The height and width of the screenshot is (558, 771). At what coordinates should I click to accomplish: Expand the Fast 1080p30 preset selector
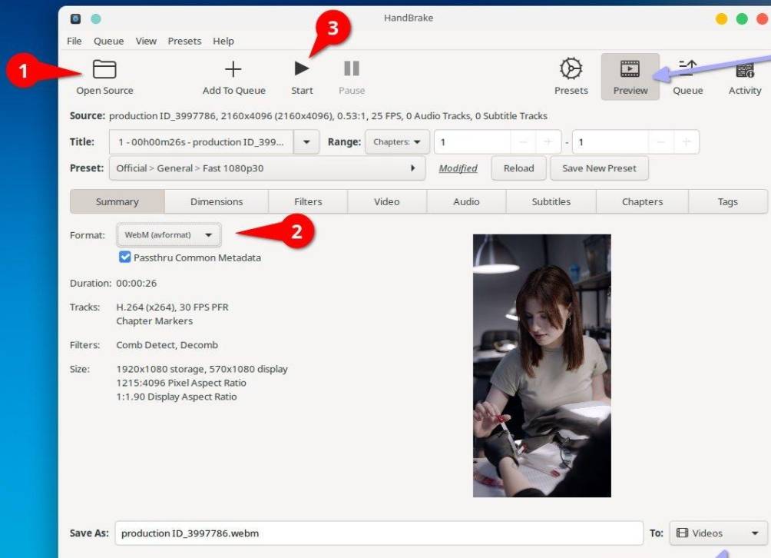[412, 168]
